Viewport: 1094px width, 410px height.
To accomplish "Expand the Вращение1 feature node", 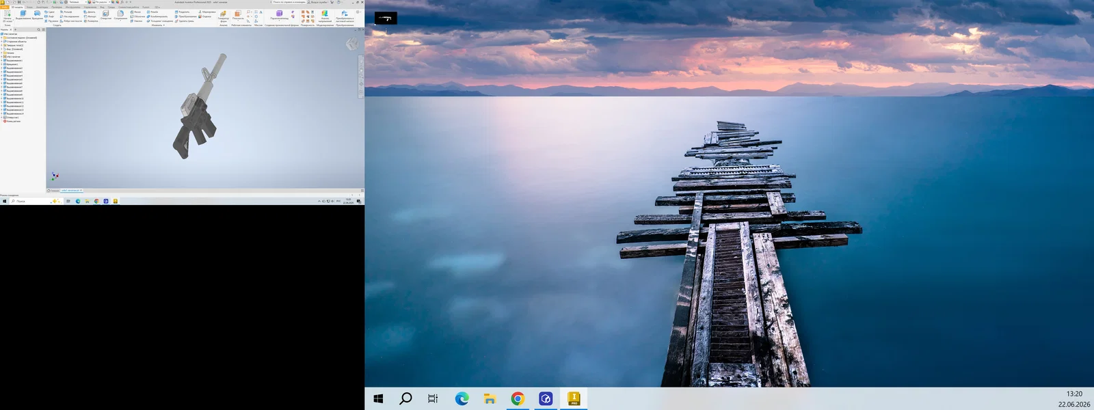I will (1, 64).
